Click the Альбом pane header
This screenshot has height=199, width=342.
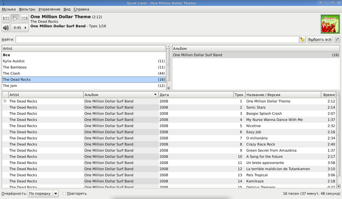pos(256,48)
